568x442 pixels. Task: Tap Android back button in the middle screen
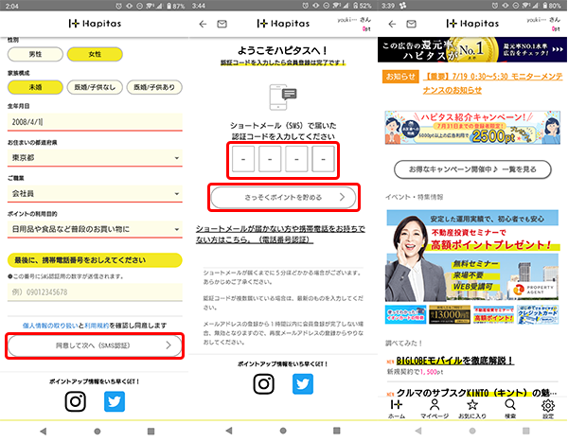click(229, 431)
